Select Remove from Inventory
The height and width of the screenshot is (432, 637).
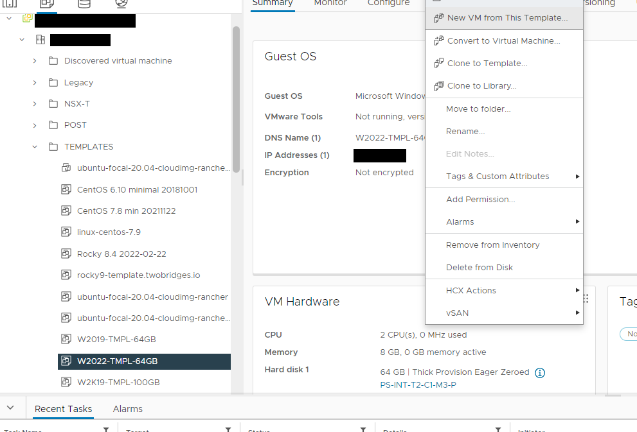pos(504,245)
